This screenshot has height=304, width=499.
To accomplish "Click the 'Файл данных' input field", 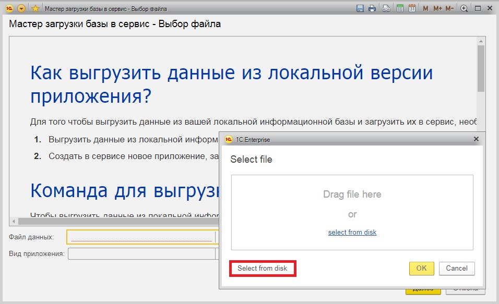I will click(141, 237).
